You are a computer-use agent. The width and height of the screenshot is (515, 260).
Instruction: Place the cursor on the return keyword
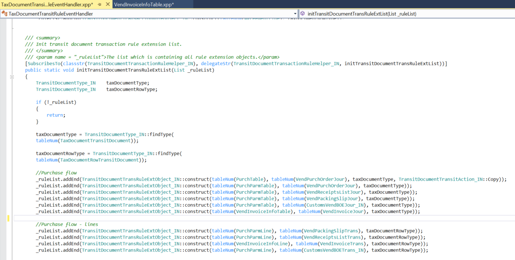tap(56, 115)
